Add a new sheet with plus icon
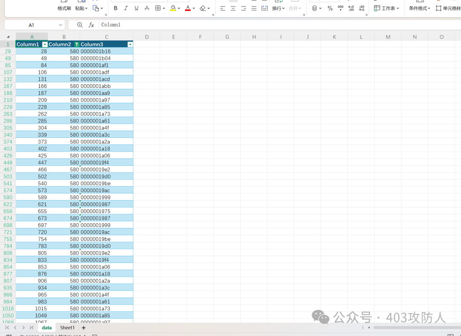Image resolution: width=461 pixels, height=336 pixels. coord(84,328)
